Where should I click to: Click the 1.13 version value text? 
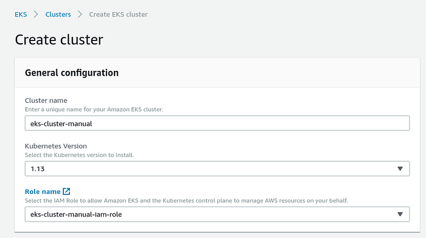point(37,169)
